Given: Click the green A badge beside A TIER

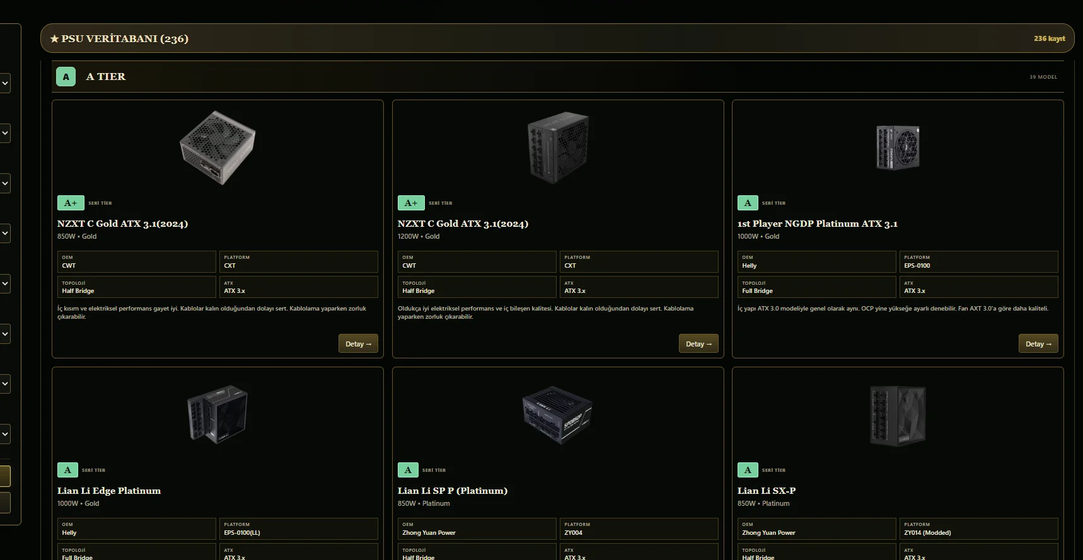Looking at the screenshot, I should point(66,77).
